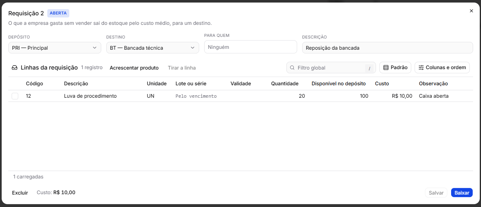
Task: Click the footer total Custo: R$ 10,00
Action: (56, 193)
